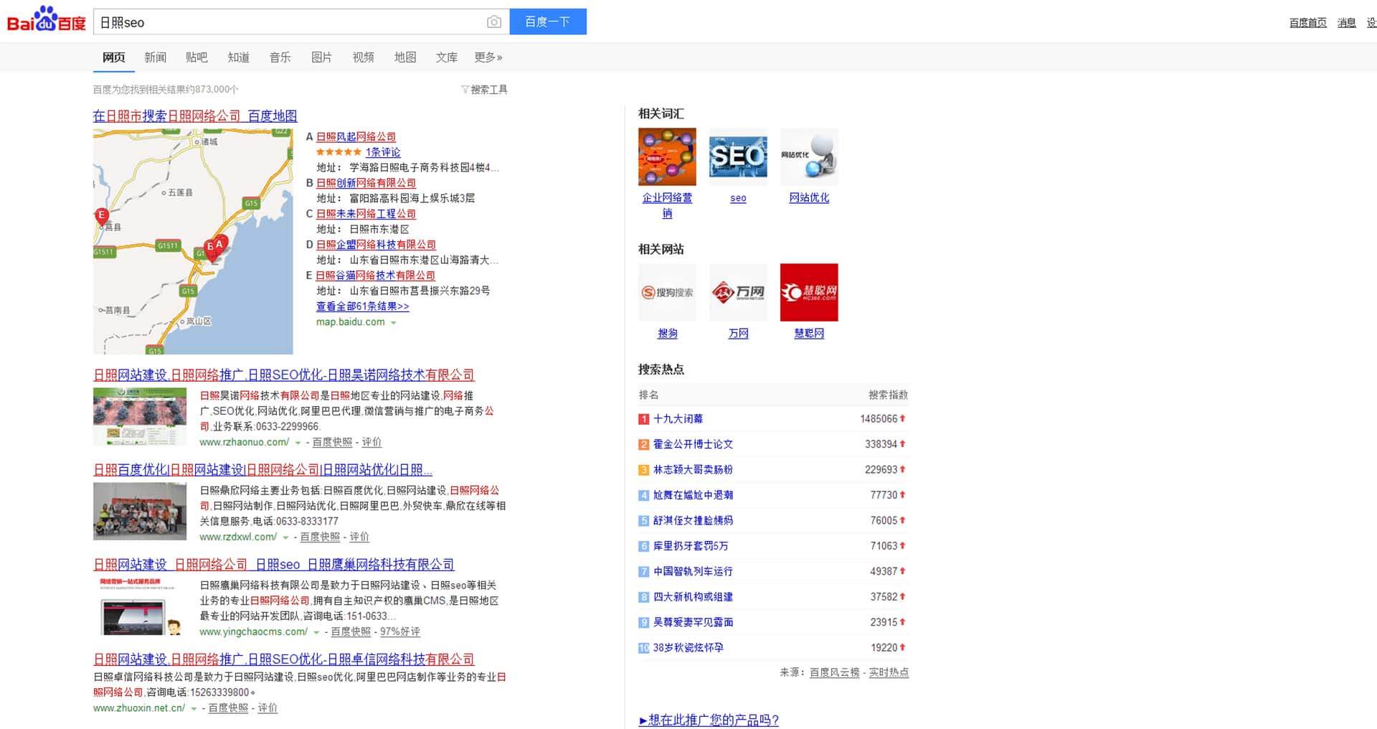Expand arrow beside www.zhuoxin.net.cn/
This screenshot has height=729, width=1377.
(x=194, y=709)
